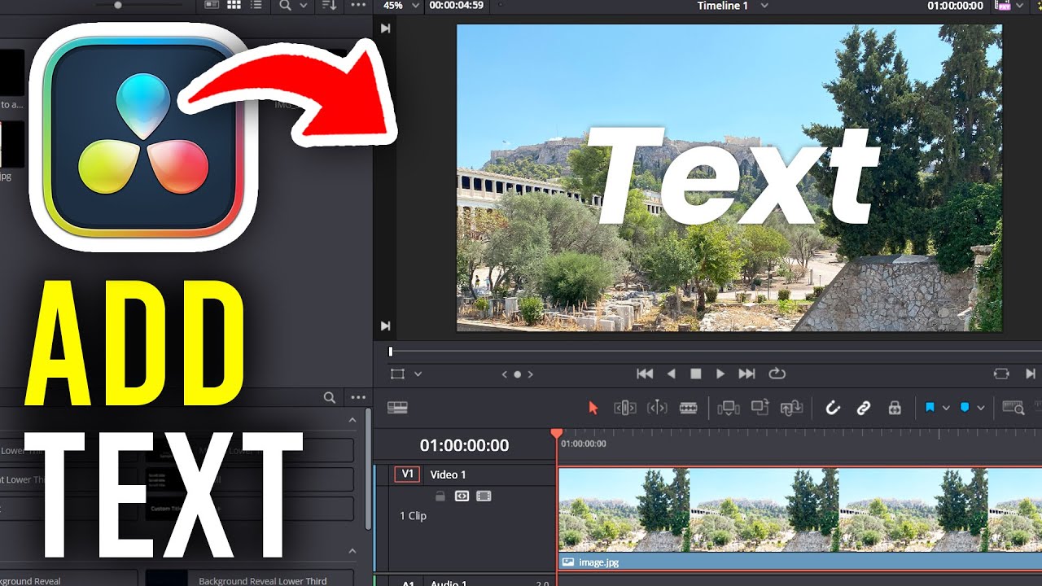
Task: Click the Video 1 track name
Action: (449, 474)
